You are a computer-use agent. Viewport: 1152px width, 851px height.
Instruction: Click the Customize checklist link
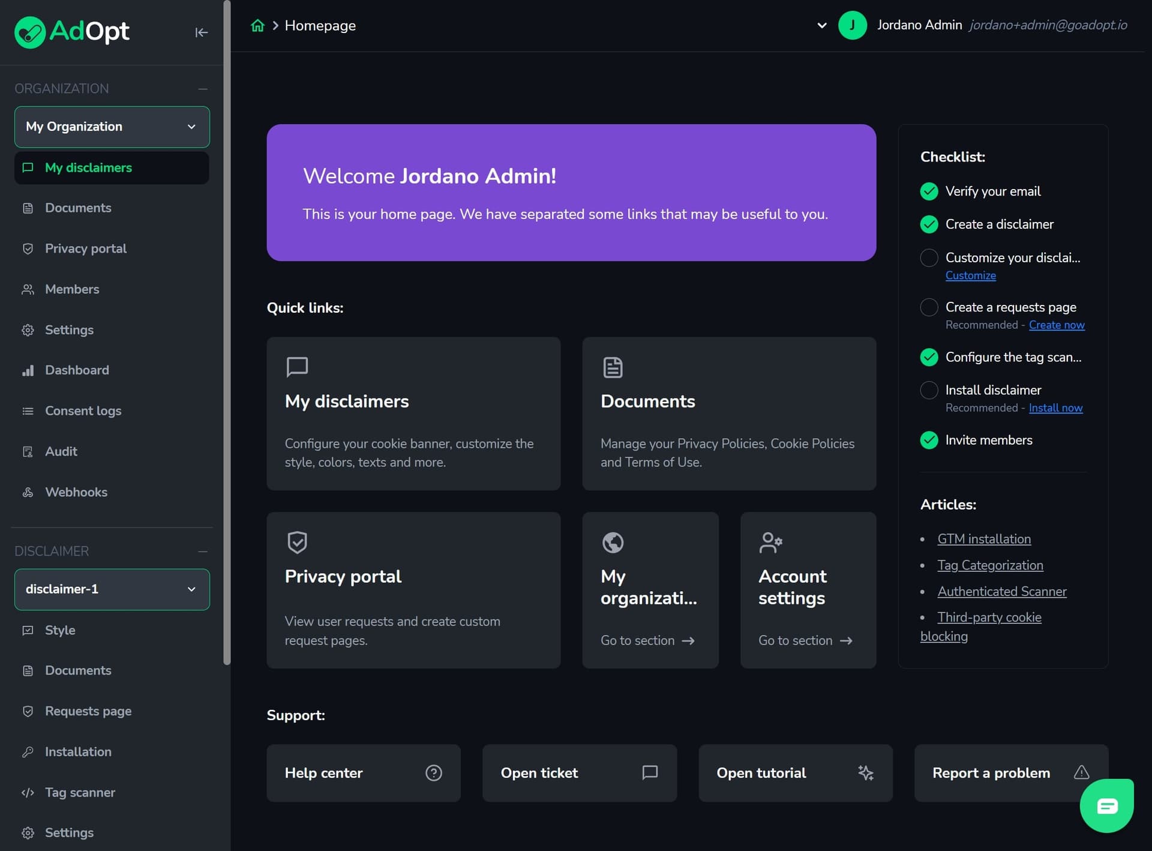970,275
